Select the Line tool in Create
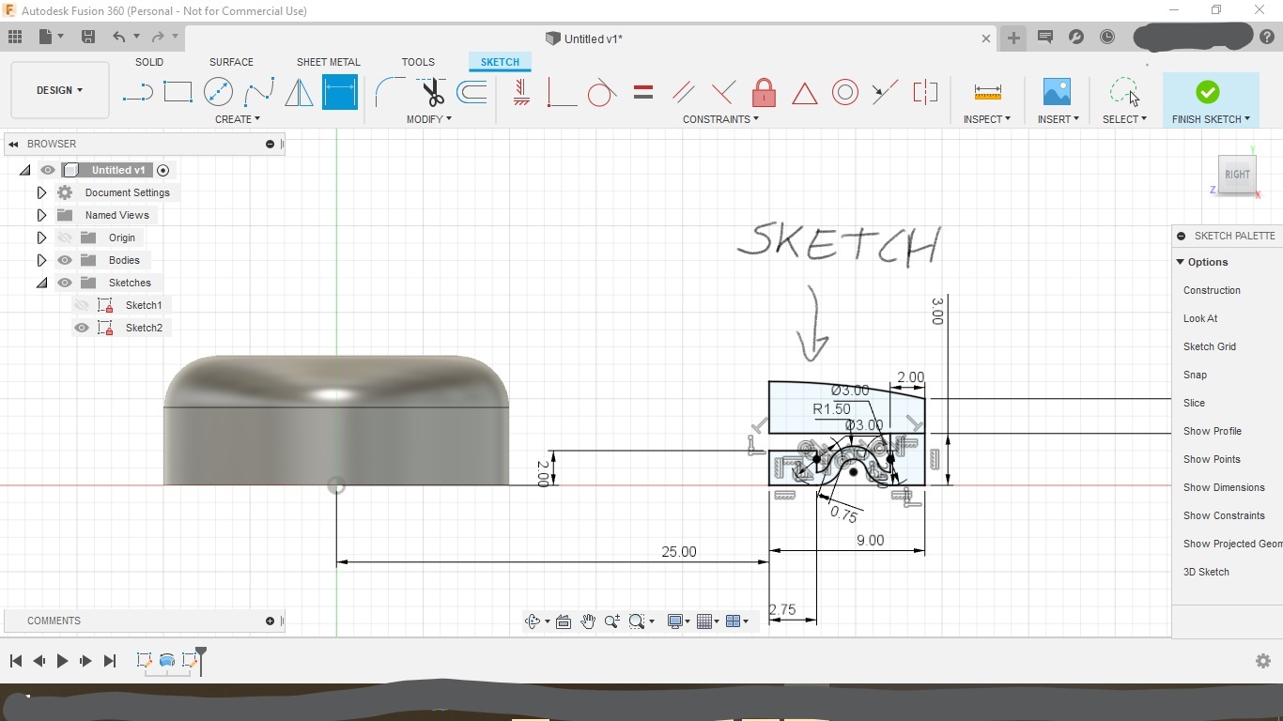 [x=137, y=92]
